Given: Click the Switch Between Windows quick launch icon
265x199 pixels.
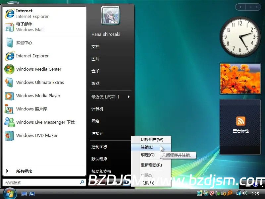Looking at the screenshot, I should (31, 194).
